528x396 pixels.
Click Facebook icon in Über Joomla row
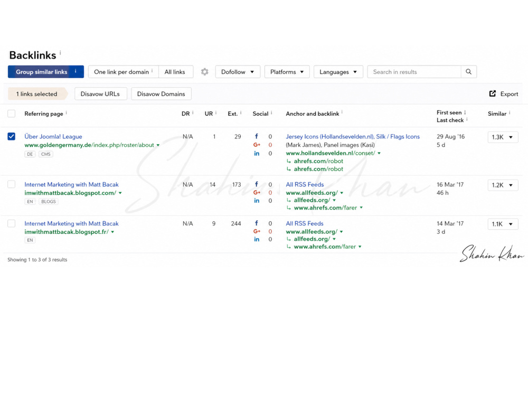[x=257, y=136]
